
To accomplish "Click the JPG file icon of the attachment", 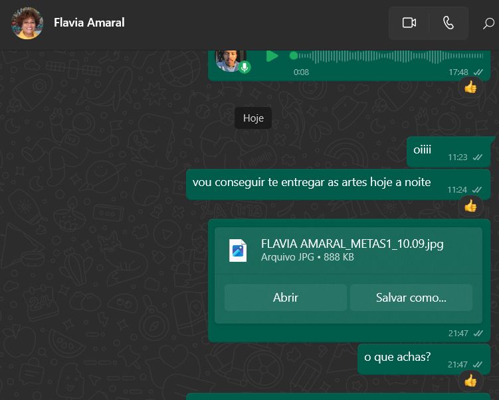I will [238, 250].
